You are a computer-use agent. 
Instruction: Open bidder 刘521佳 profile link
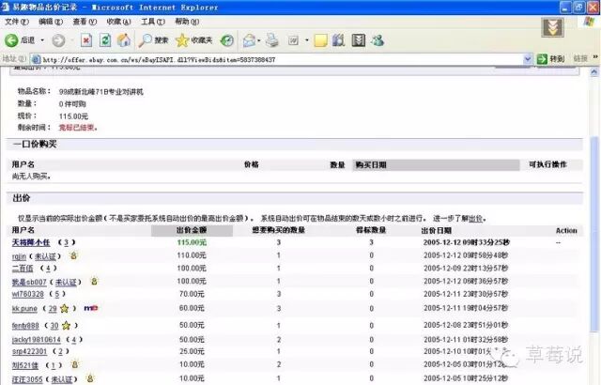(25, 365)
